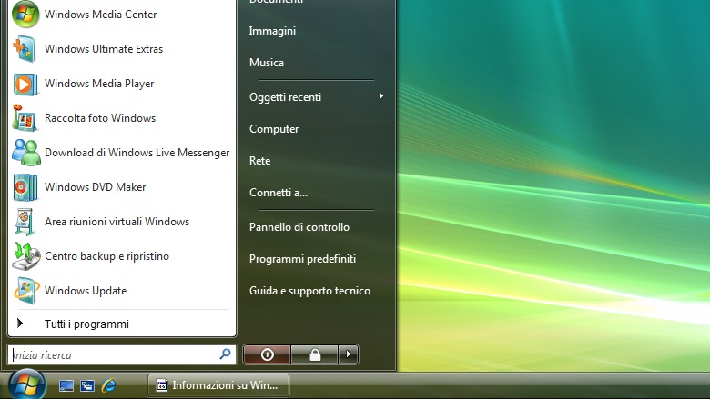Activate Informazioni su Win... taskbar button
The width and height of the screenshot is (710, 399).
[x=218, y=385]
